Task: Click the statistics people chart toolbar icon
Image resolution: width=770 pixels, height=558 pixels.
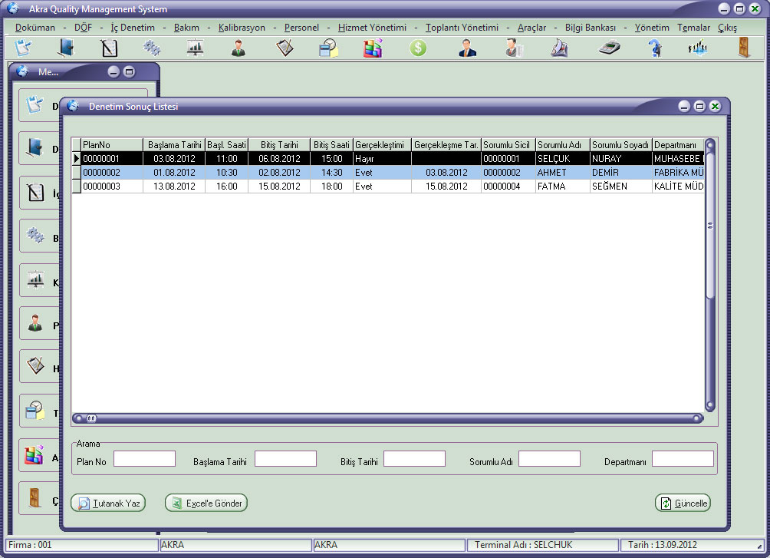Action: (698, 48)
